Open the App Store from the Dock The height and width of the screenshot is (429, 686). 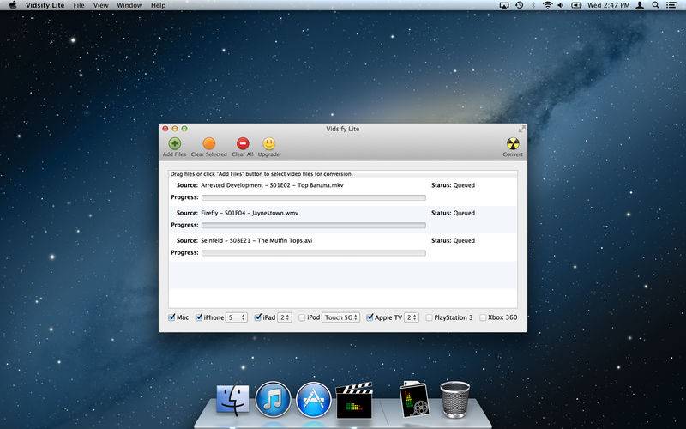coord(314,399)
